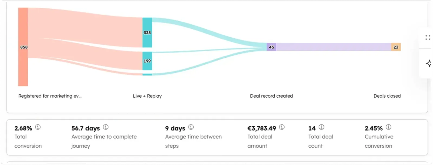Click the 2.68% Total conversion metric
This screenshot has height=165, width=433.
click(23, 128)
